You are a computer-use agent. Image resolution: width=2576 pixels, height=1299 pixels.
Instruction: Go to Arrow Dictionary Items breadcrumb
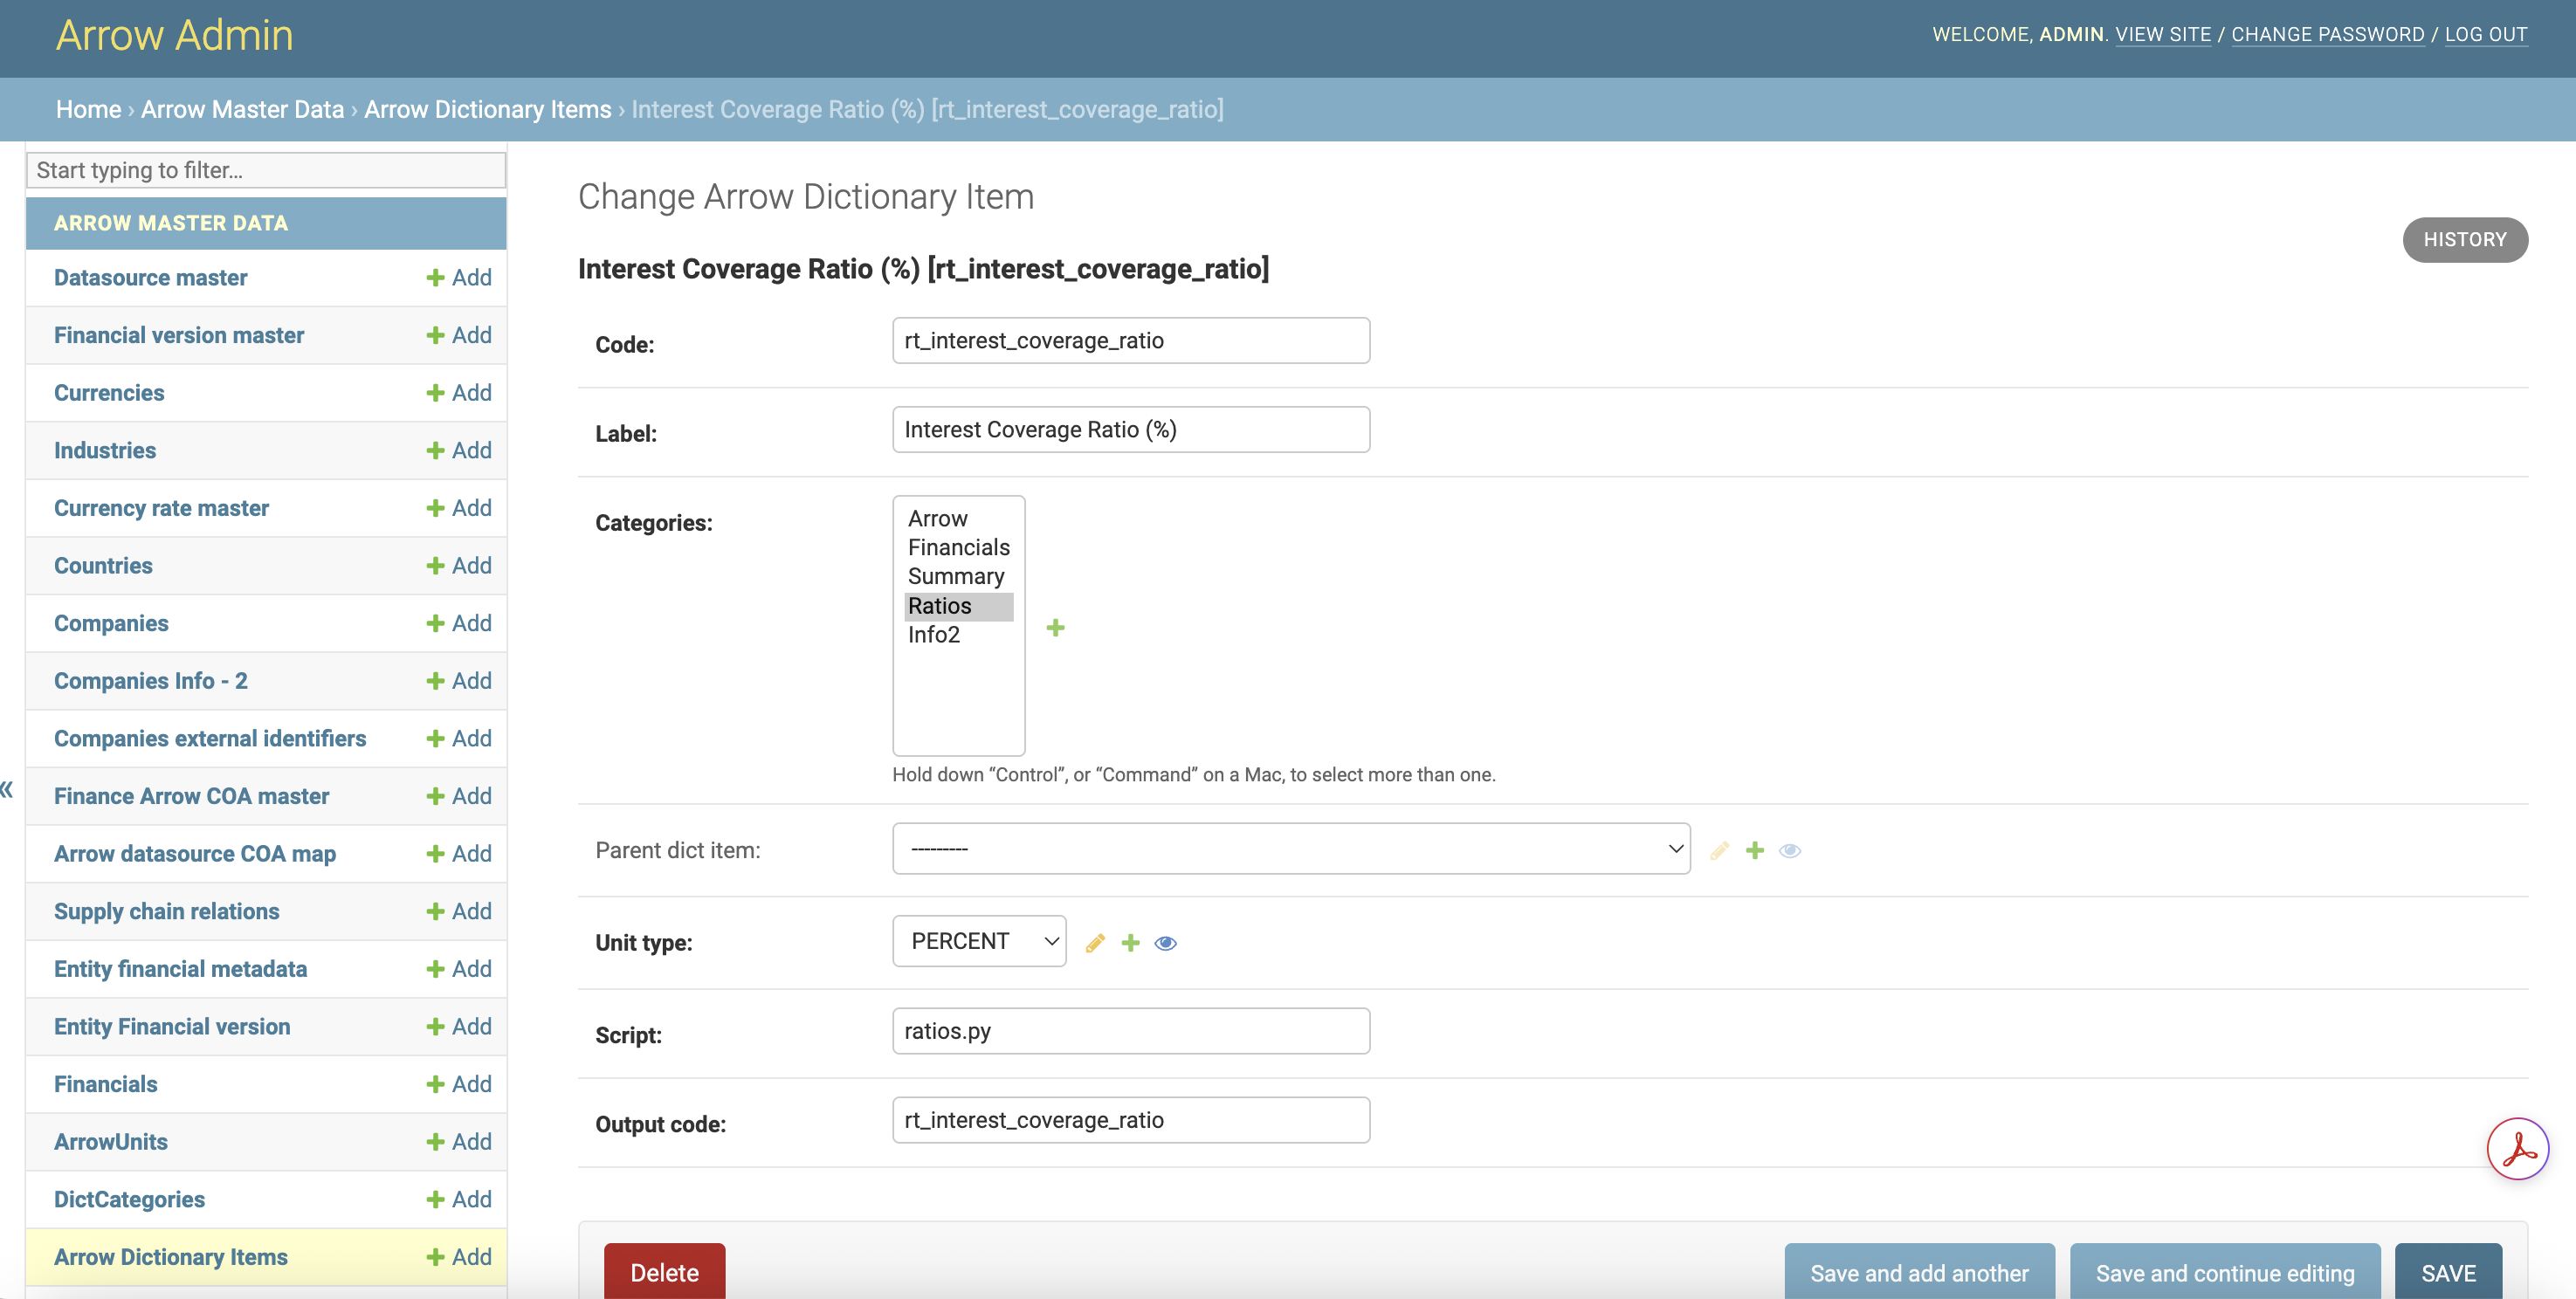487,109
